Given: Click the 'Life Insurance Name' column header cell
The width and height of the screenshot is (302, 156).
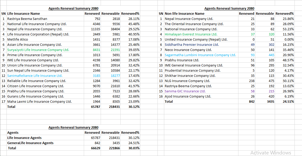Looking at the screenshot, I should click(24, 13).
